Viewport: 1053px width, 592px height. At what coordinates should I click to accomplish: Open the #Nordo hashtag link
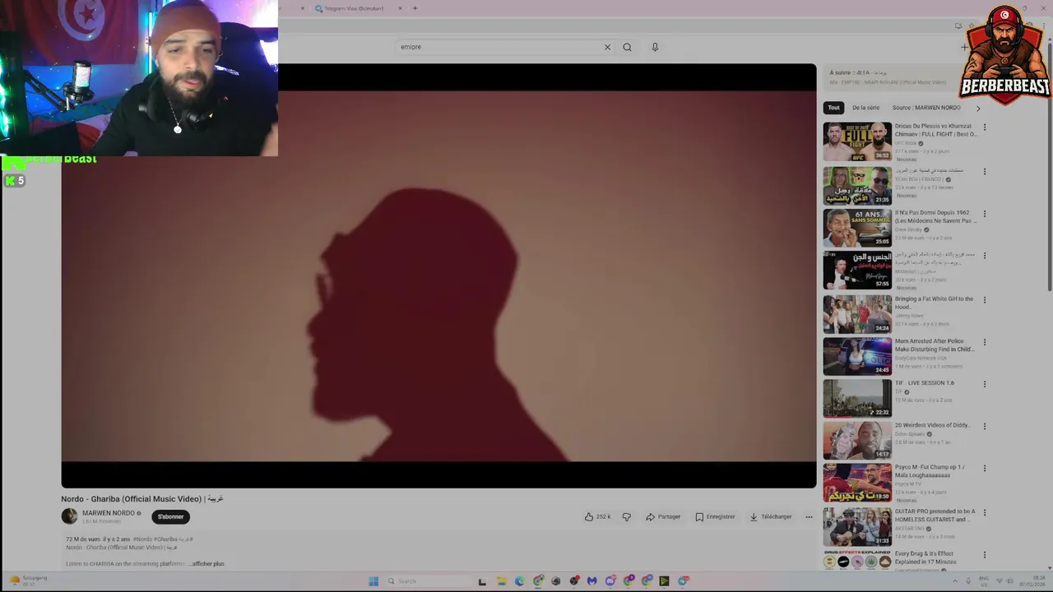click(142, 539)
